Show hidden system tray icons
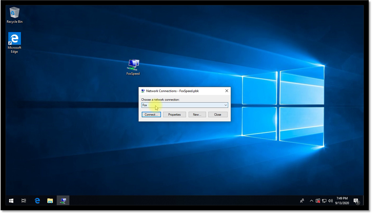This screenshot has width=372, height=213. click(311, 201)
